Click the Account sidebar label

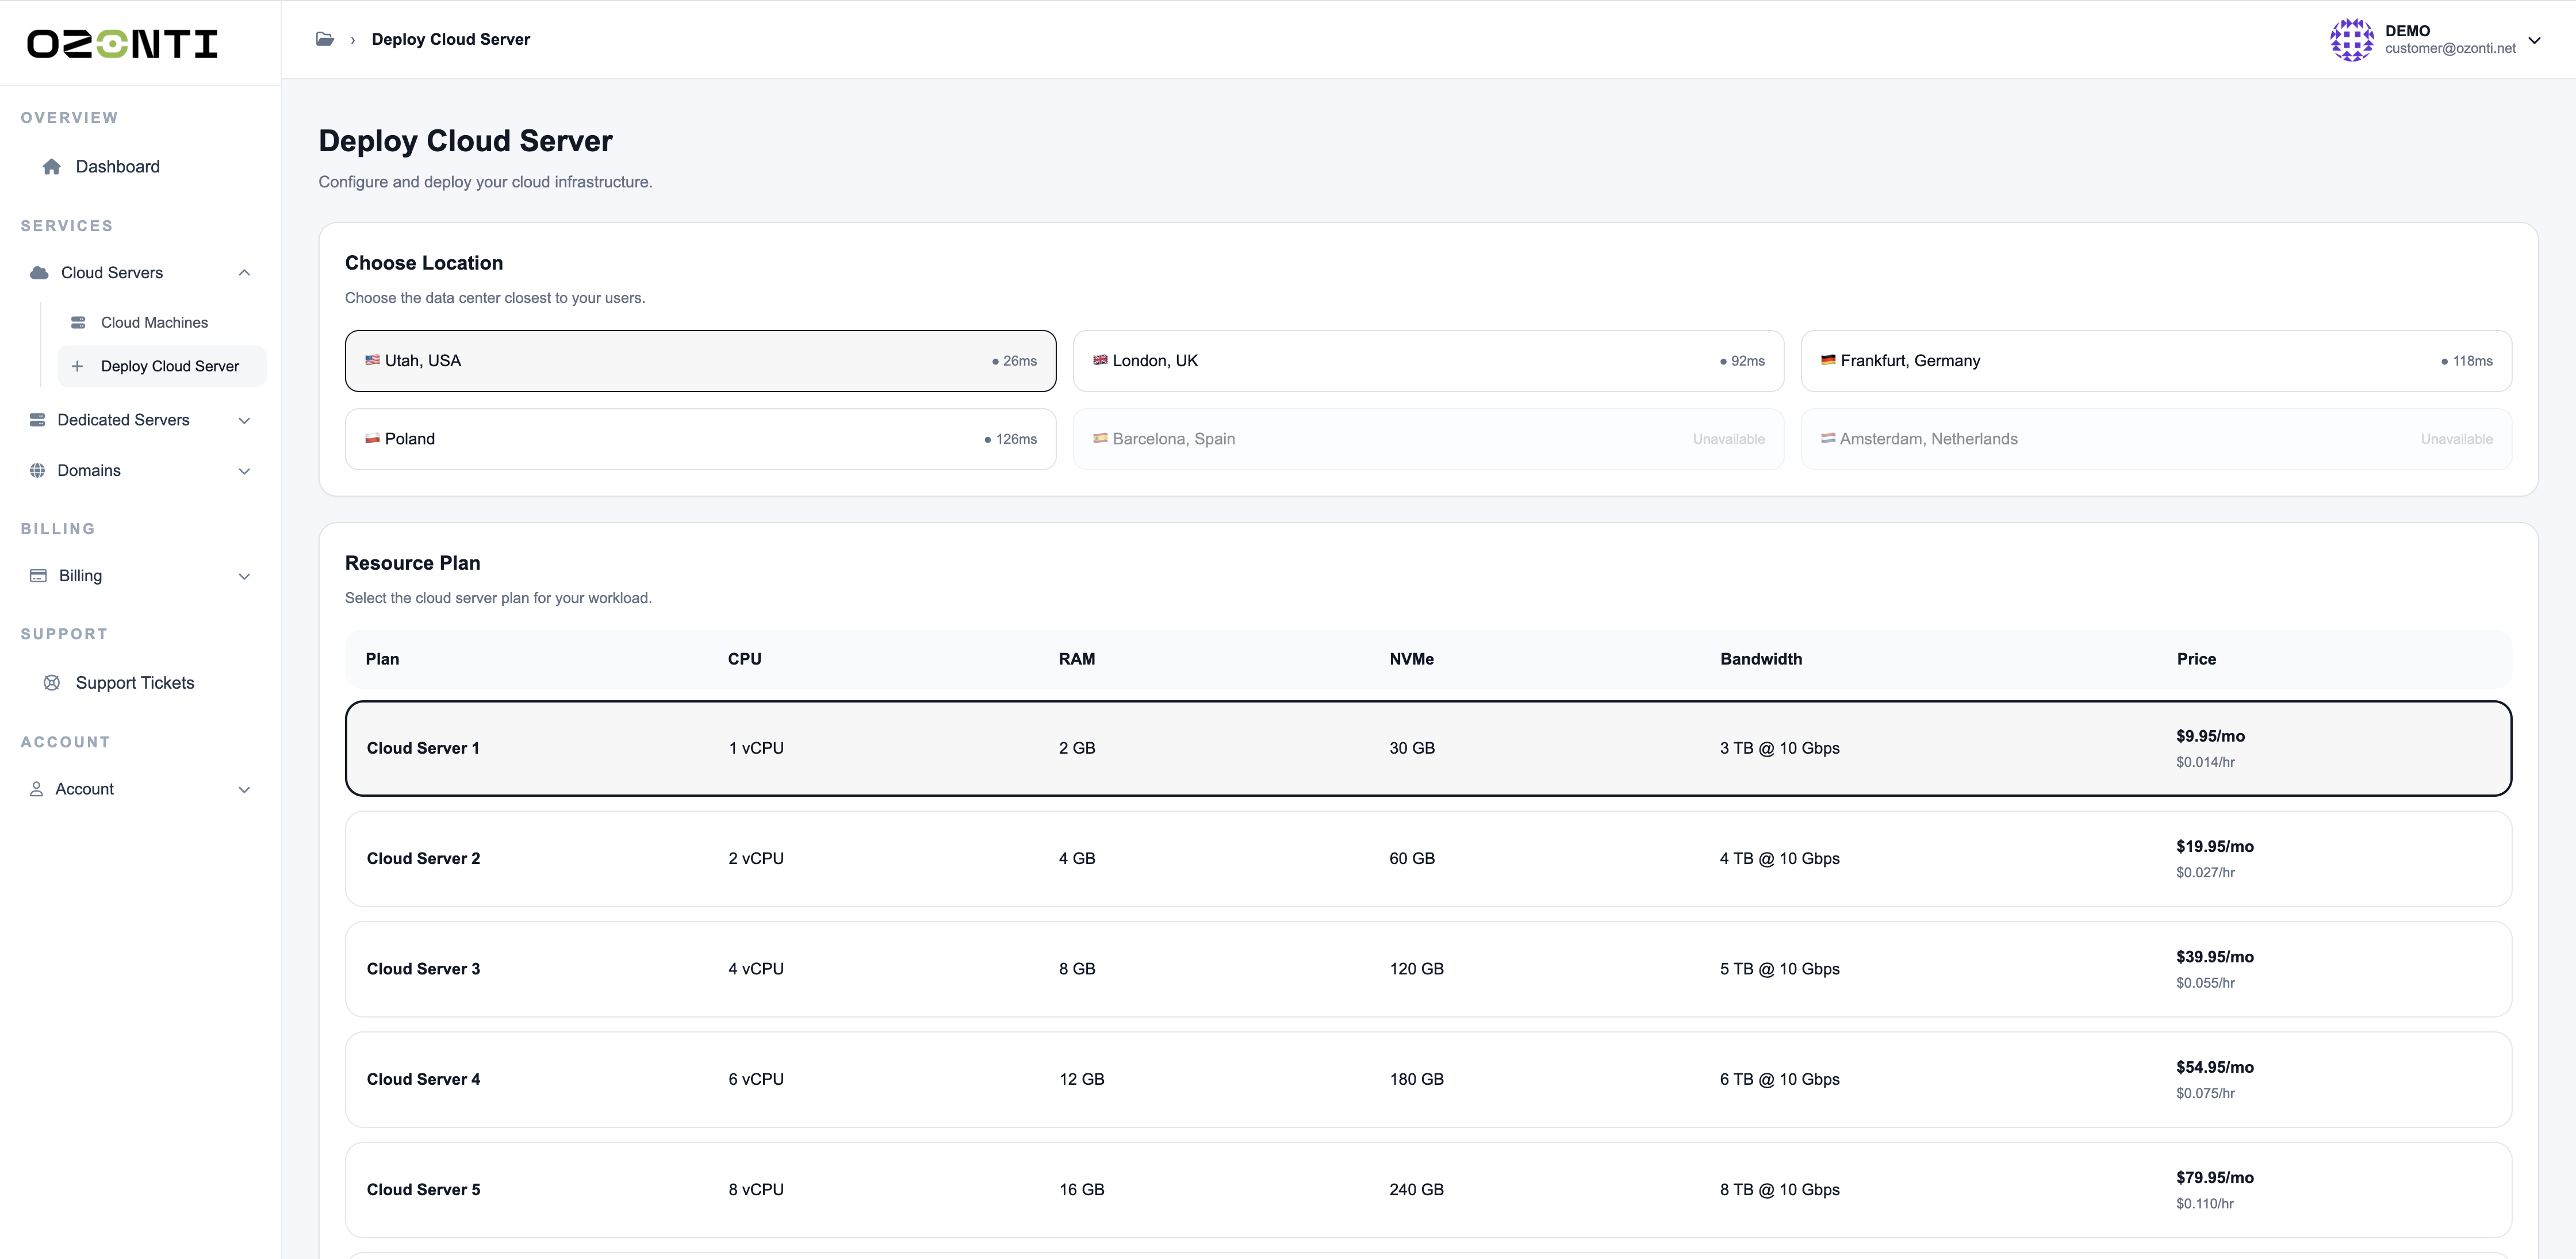(84, 789)
